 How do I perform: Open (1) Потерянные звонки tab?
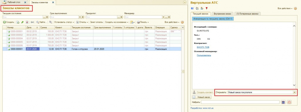[x=248, y=14]
